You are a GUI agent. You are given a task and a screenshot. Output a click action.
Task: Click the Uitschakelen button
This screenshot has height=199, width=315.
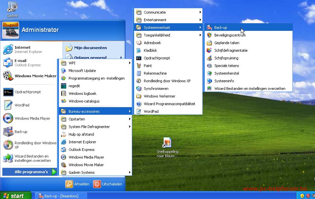pyautogui.click(x=108, y=184)
